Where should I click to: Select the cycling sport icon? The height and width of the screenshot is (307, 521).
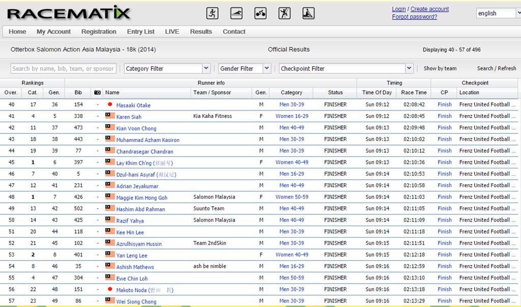(x=260, y=13)
